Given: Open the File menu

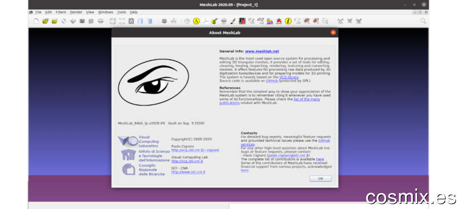Looking at the screenshot, I should [x=38, y=12].
